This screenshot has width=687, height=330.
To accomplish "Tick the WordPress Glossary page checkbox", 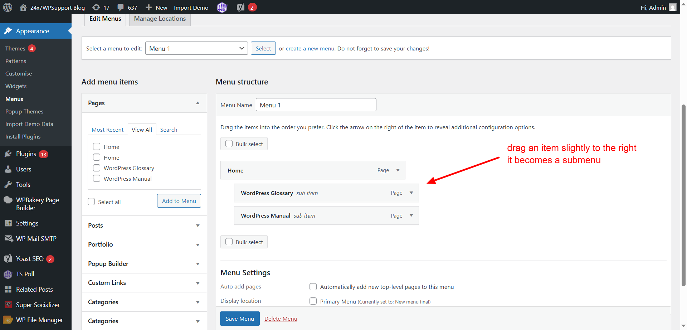I will (97, 168).
